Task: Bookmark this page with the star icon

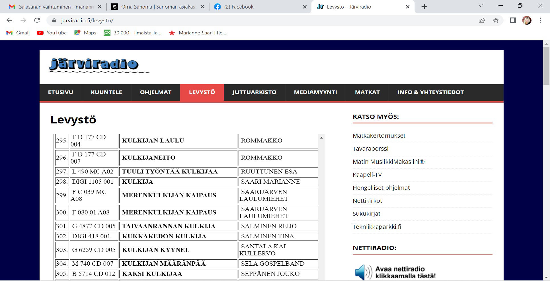Action: point(496,20)
